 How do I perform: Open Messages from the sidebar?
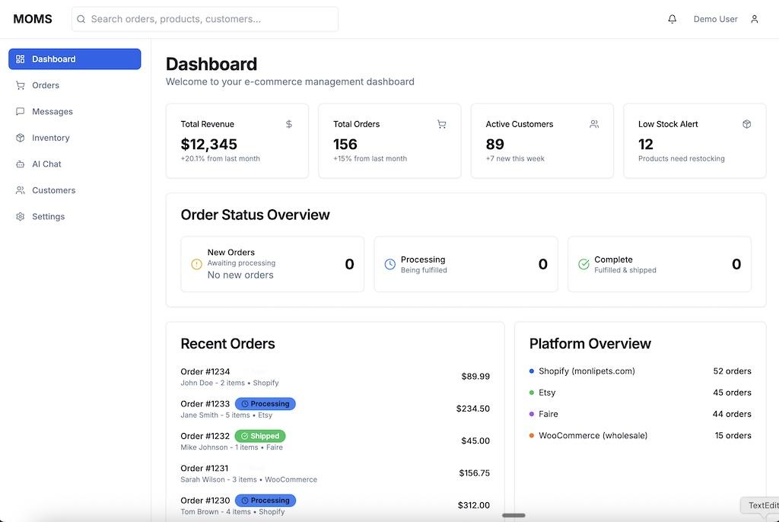pos(75,111)
